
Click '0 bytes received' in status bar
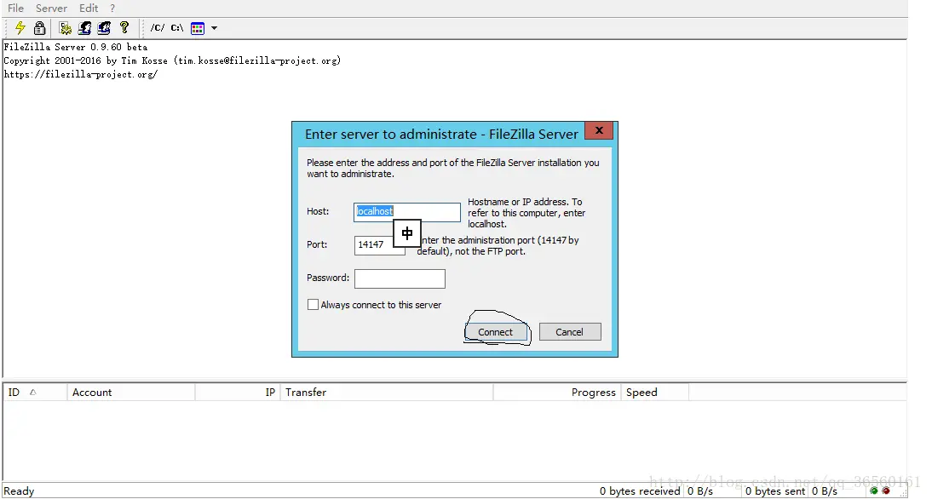coord(640,491)
